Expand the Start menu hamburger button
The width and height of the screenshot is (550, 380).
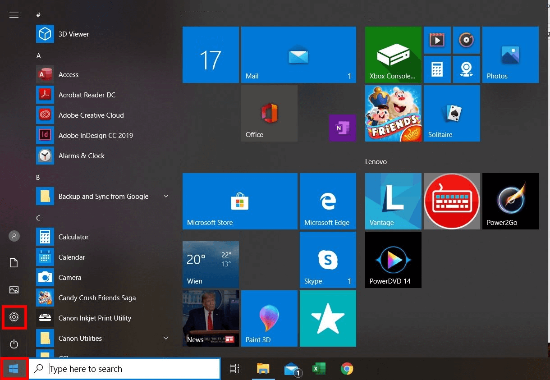(x=14, y=15)
